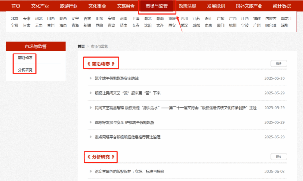Click the 前沿动态 section heading
Image resolution: width=303 pixels, height=181 pixels.
101,64
